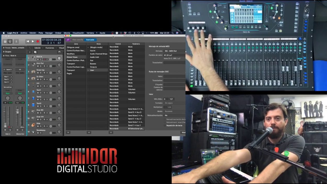Image resolution: width=327 pixels, height=184 pixels.
Task: Open the Funciones dropdown menu
Action: pos(50,48)
